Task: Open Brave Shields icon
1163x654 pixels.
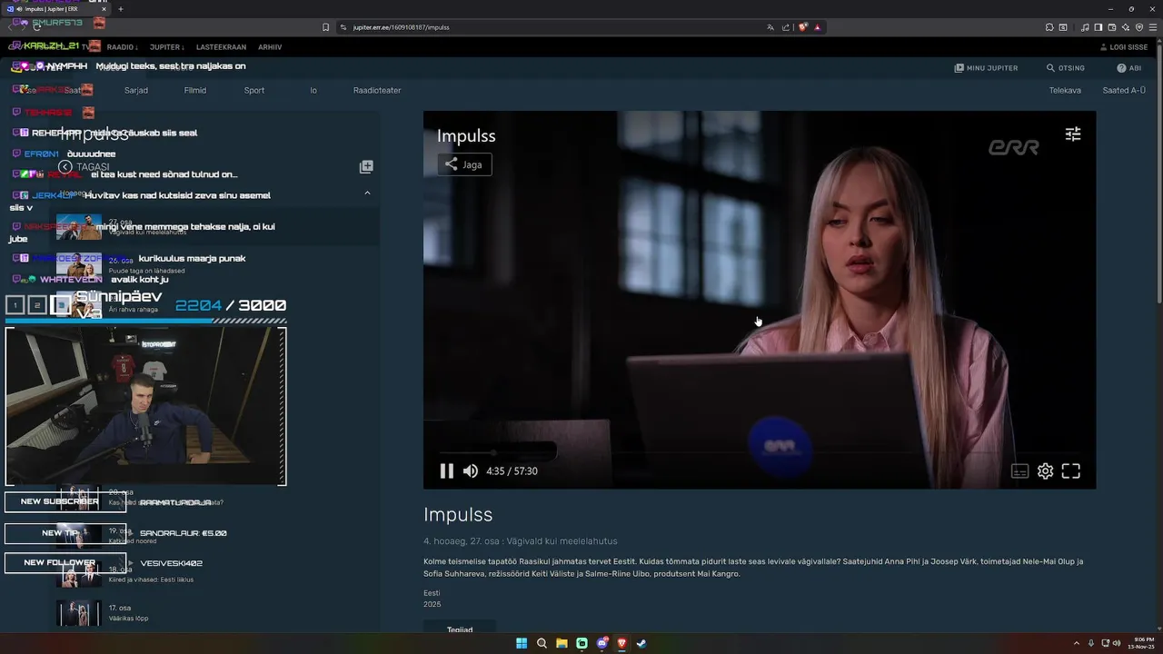Action: (803, 27)
